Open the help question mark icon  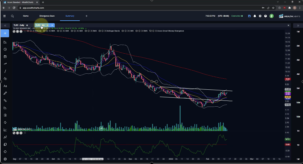click(266, 16)
